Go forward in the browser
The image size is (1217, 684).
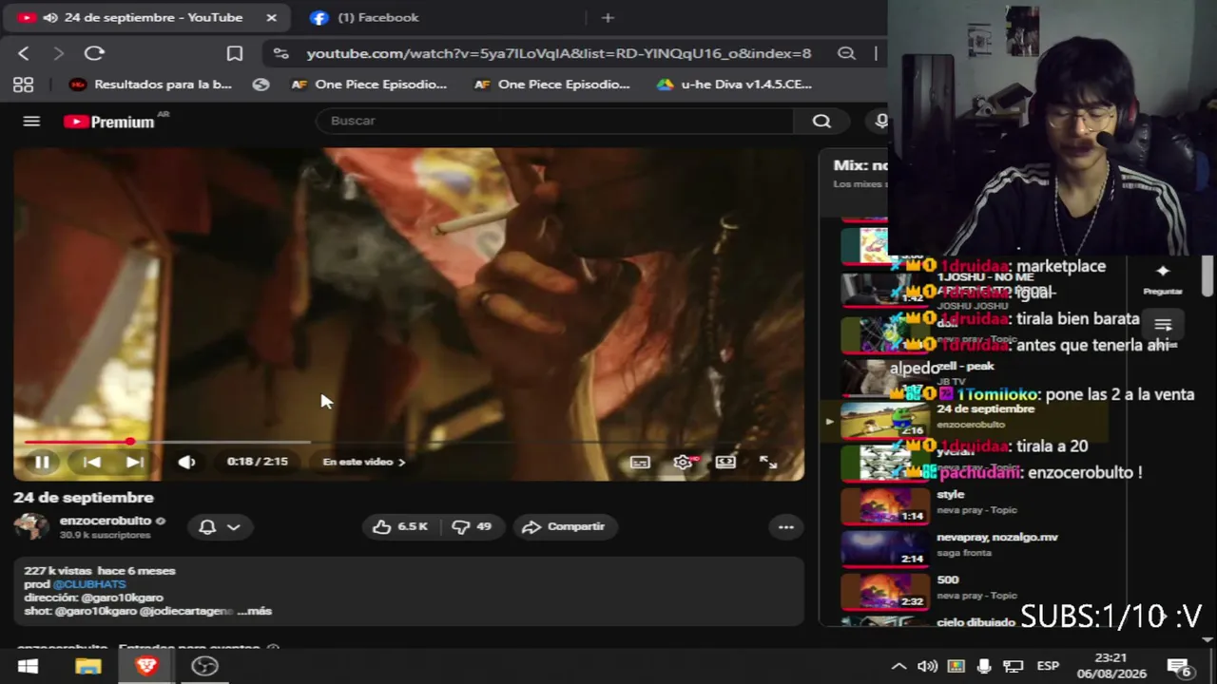tap(59, 53)
